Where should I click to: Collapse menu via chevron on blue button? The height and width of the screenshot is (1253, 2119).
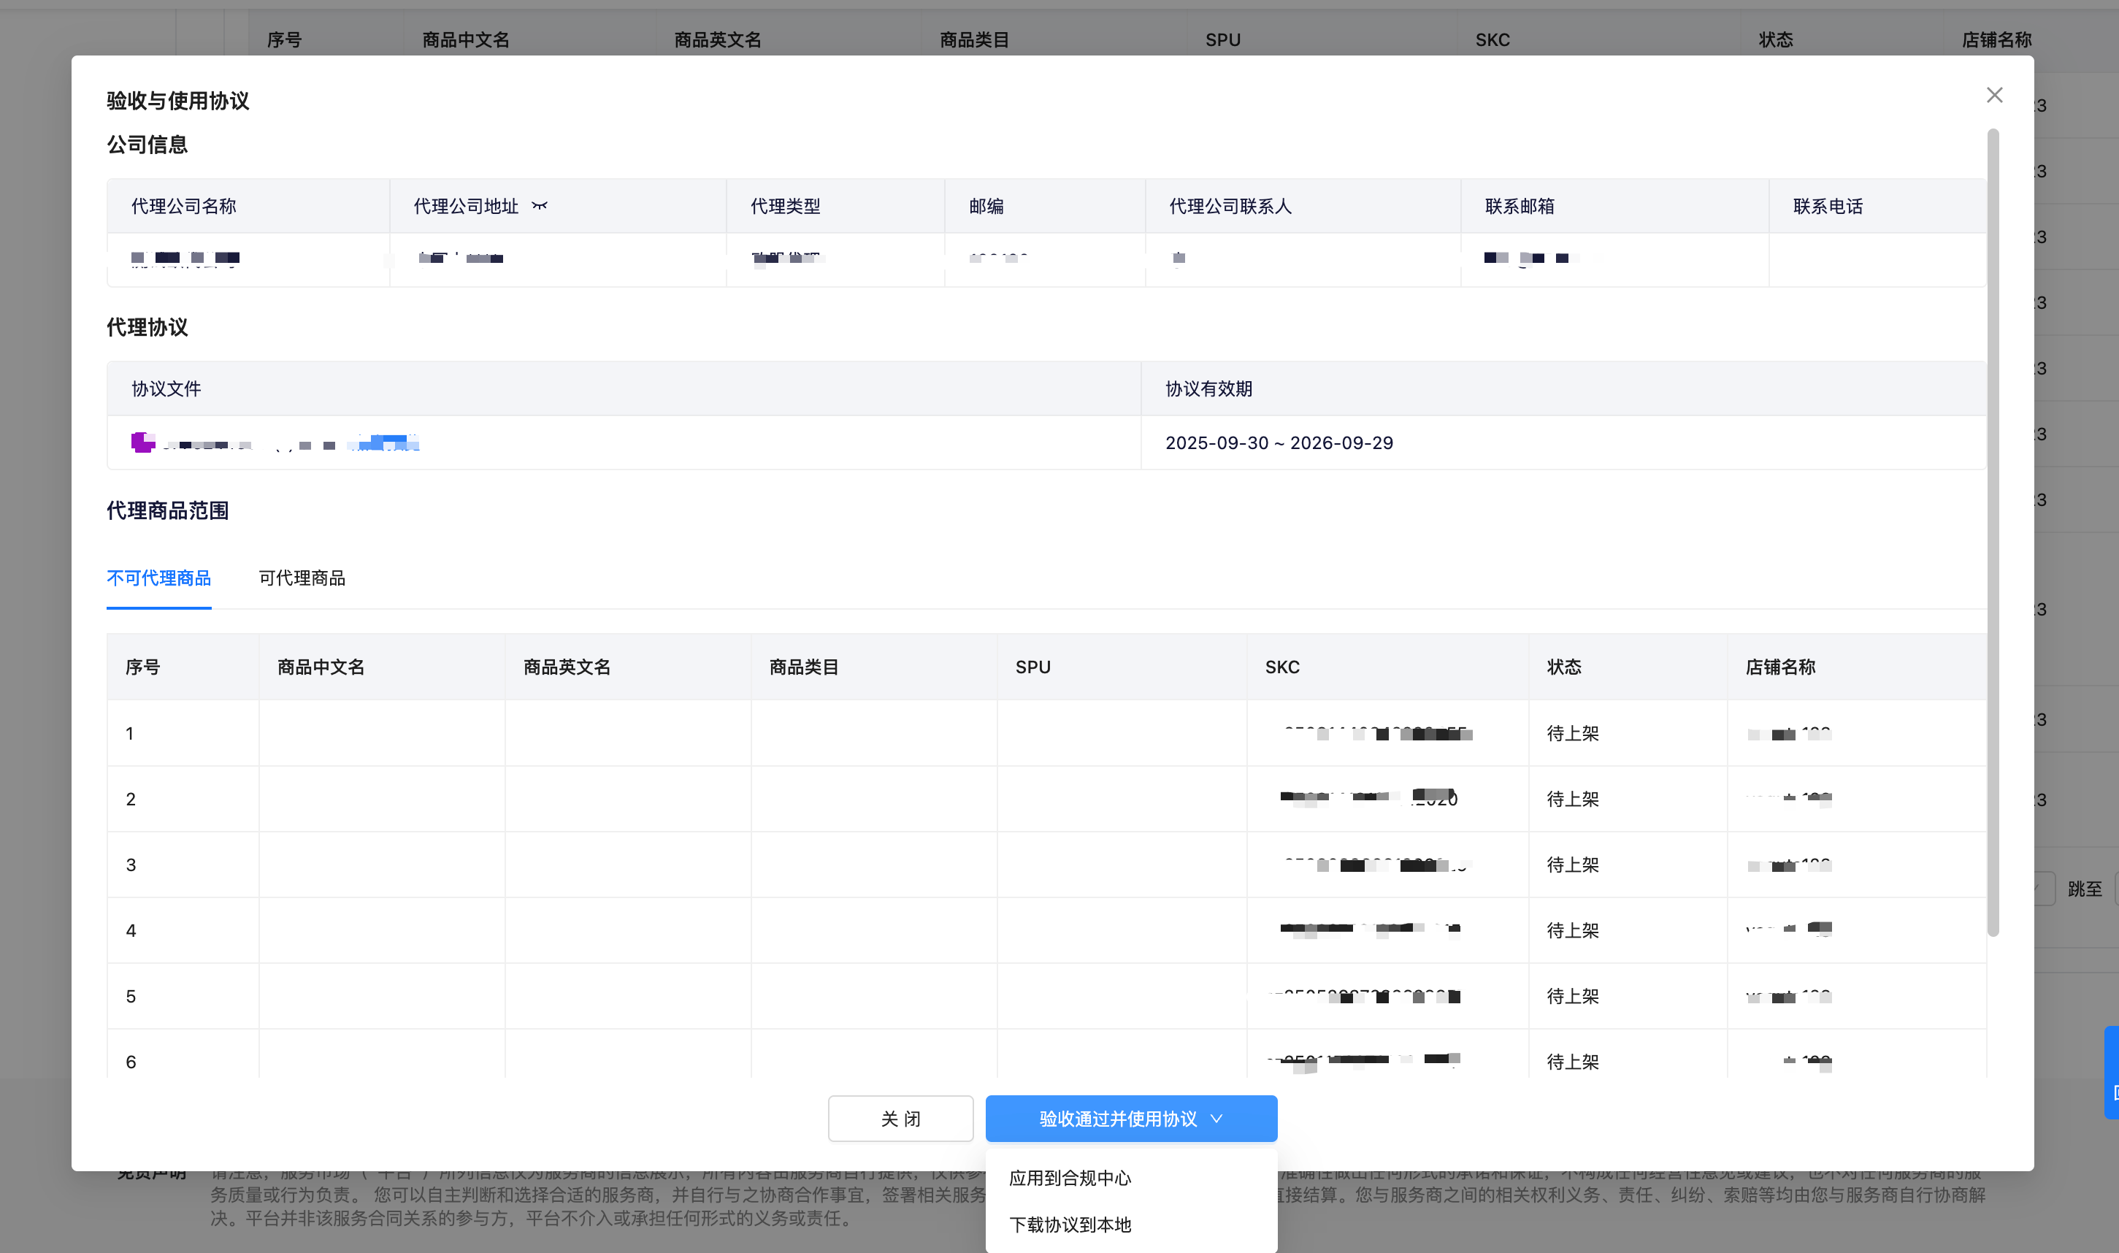[x=1216, y=1119]
